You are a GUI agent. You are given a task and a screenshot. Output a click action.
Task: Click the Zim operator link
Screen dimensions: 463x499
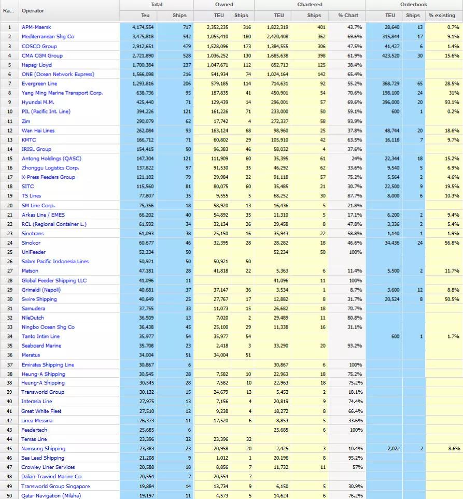tap(26, 121)
